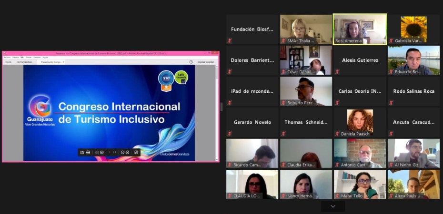Close the Presentación Congr... document tab
This screenshot has width=443, height=214.
coord(64,62)
